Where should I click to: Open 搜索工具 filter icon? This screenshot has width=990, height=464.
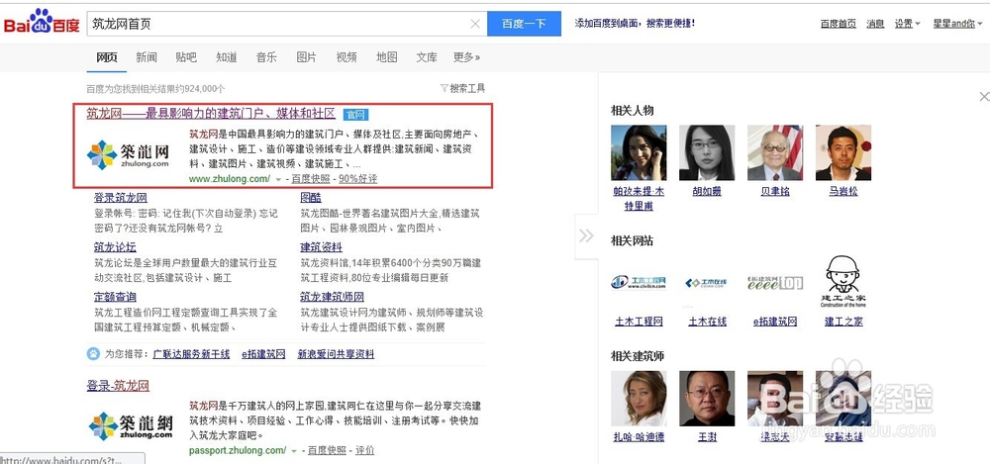[x=445, y=88]
